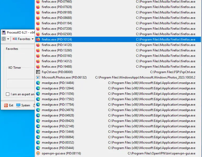Viewport: 202px width, 157px height.
Task: Click openvpn-gui.exe (PID:08116) text
Action: pos(61,153)
